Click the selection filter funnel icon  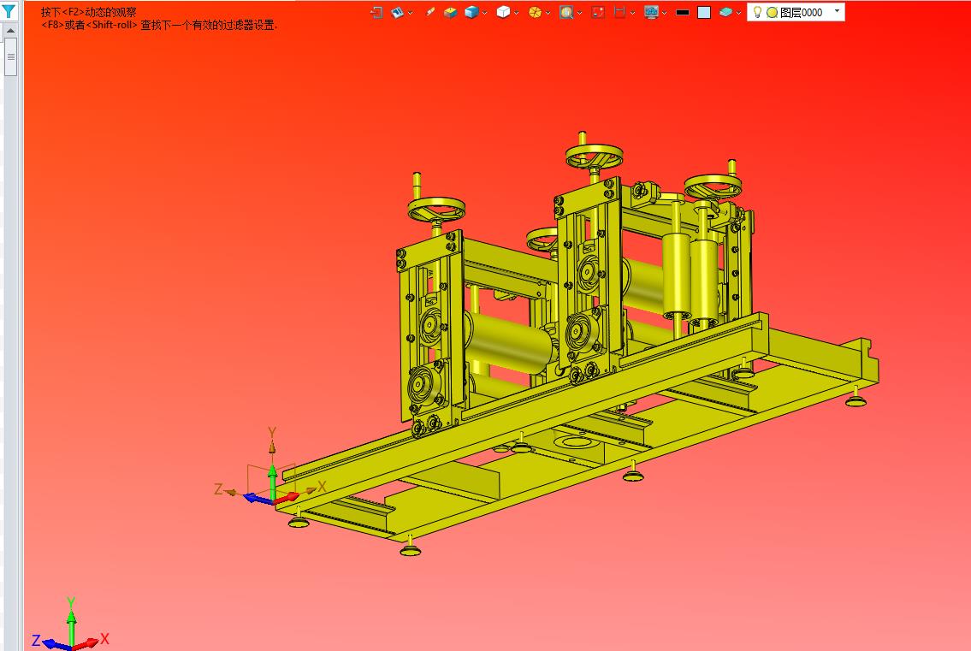(x=9, y=10)
